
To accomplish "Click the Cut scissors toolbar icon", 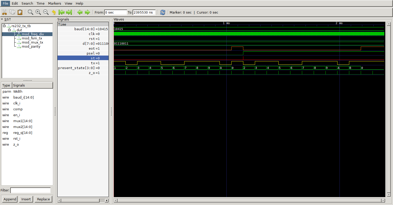I will (4, 12).
